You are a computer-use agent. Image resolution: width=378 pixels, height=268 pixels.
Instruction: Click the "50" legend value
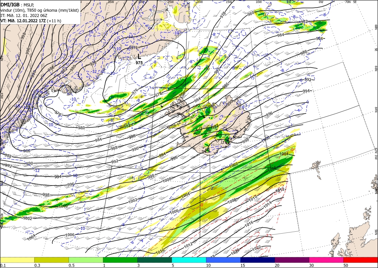click(346, 265)
